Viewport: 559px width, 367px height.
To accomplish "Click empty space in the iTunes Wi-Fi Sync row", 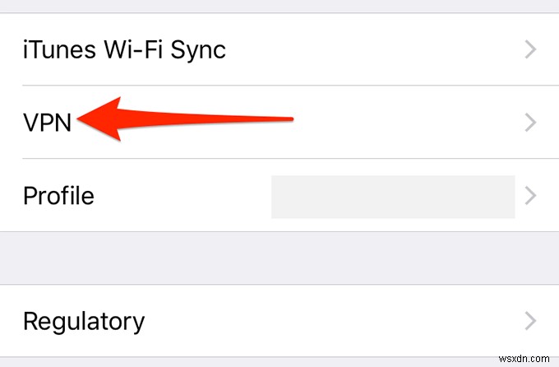I will coord(370,50).
